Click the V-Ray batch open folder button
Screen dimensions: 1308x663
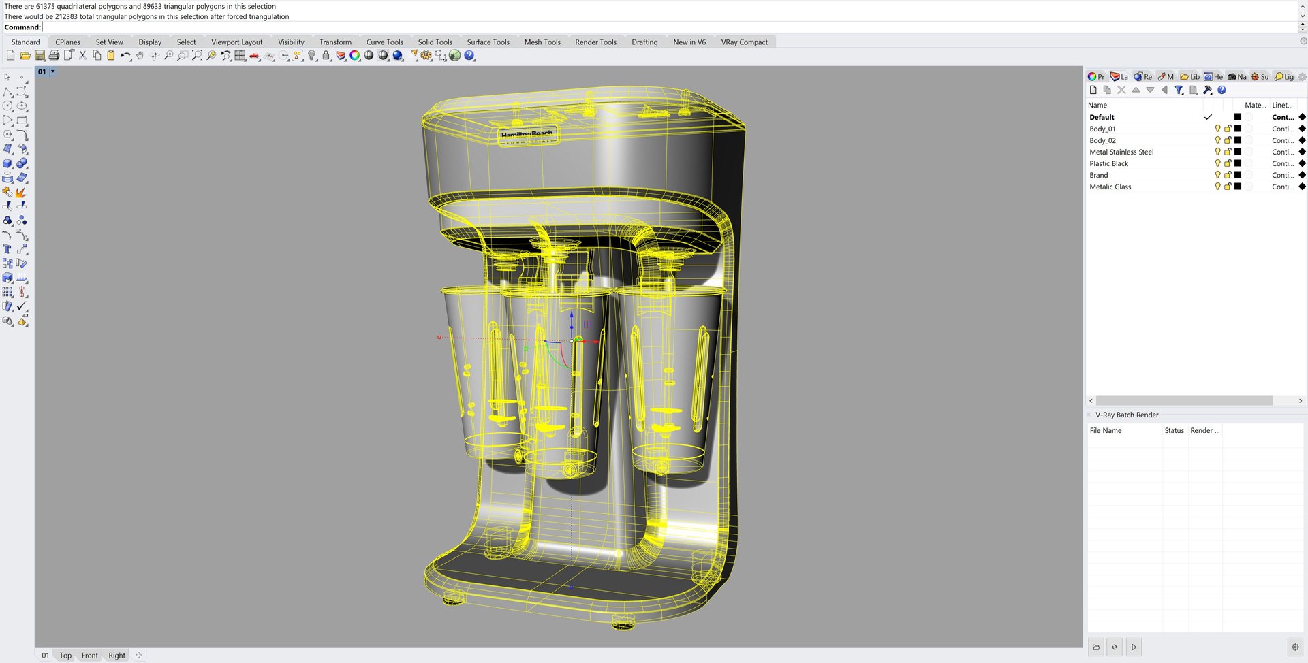point(1096,647)
